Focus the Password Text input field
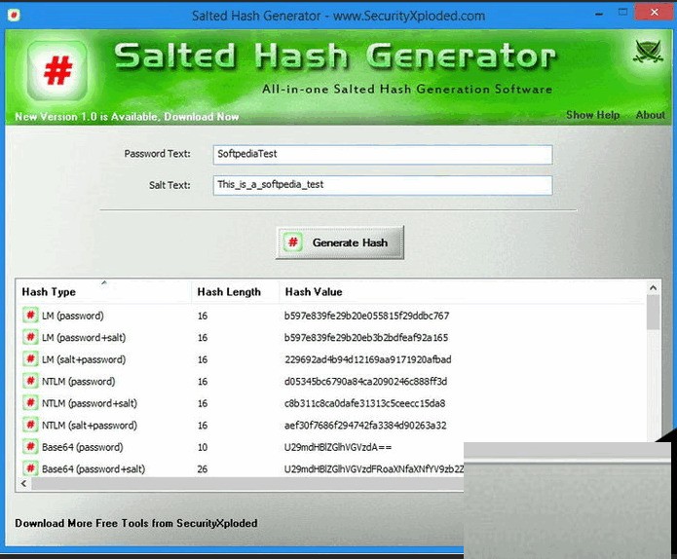Screen dimensions: 677x559 point(383,155)
